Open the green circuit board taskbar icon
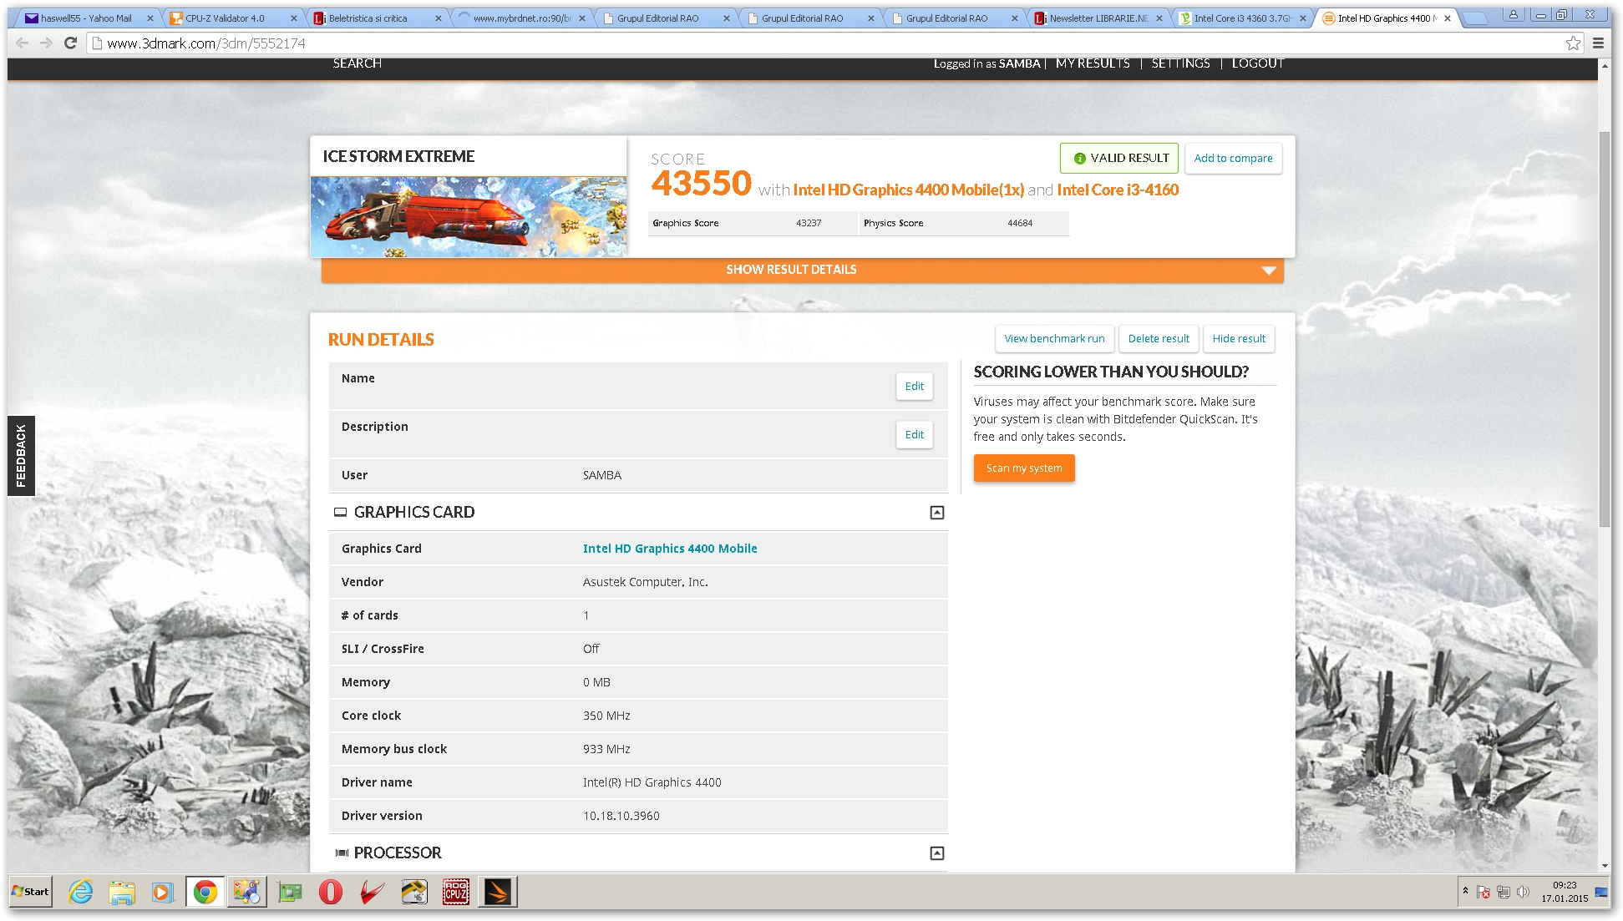Screen dimensions: 1623x921 (x=290, y=892)
